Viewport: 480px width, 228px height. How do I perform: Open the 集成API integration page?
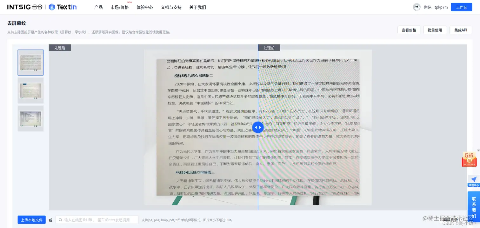click(x=461, y=30)
